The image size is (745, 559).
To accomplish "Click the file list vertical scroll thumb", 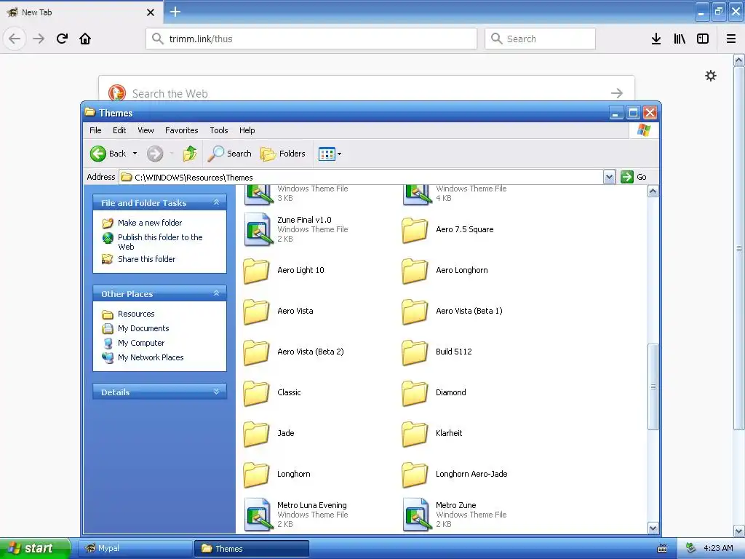I will pyautogui.click(x=653, y=387).
